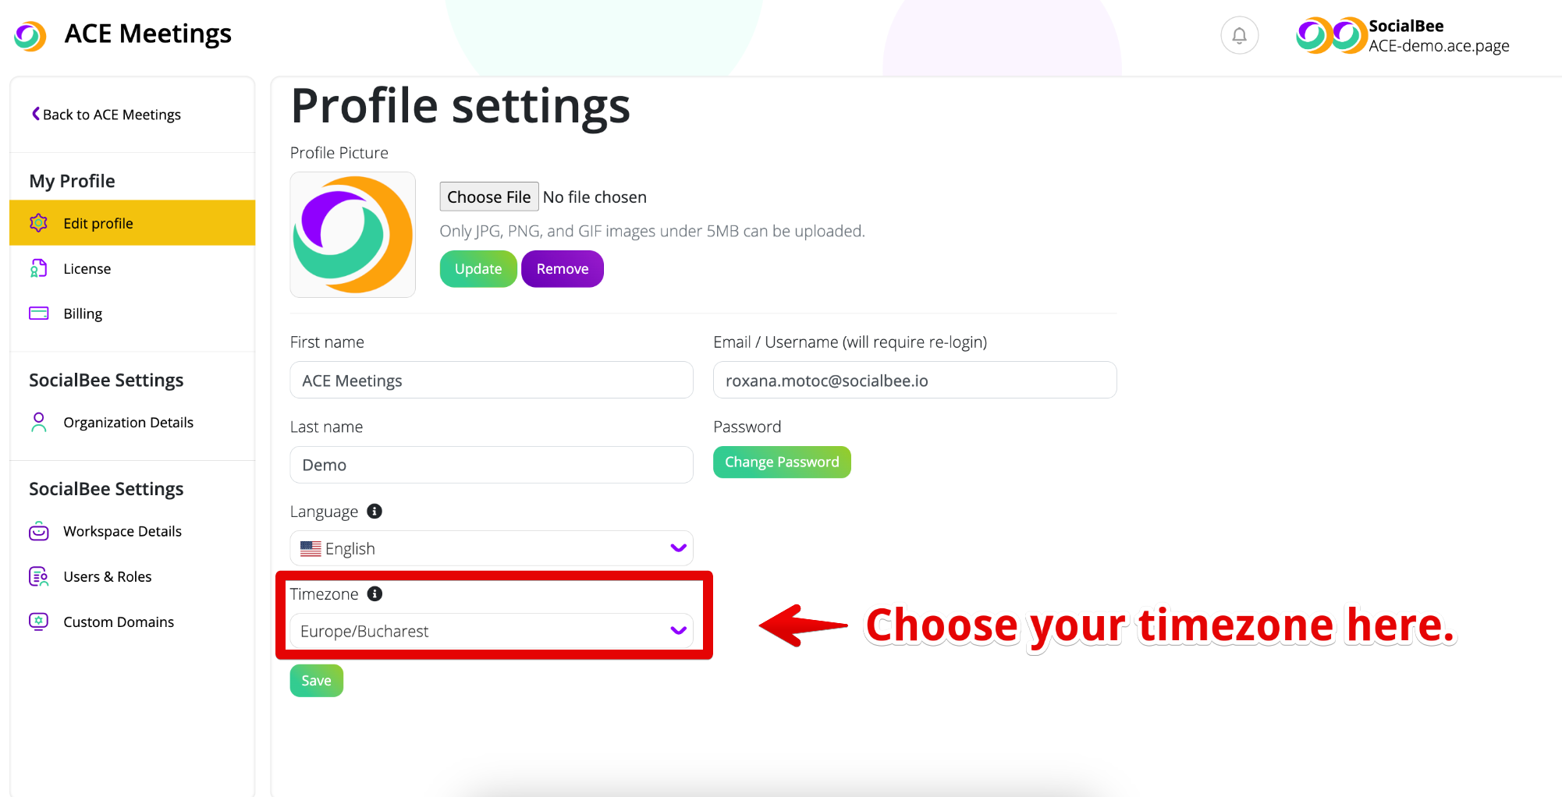The width and height of the screenshot is (1562, 797).
Task: Click the Timezone info icon
Action: pyautogui.click(x=375, y=594)
